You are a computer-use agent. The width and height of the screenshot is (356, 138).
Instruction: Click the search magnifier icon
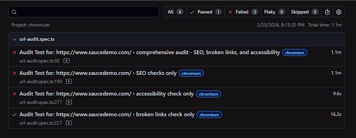click(x=14, y=12)
